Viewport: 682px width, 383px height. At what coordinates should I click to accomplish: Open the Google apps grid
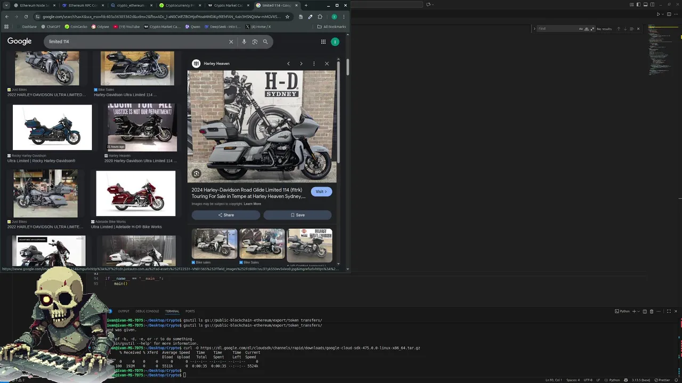(323, 41)
